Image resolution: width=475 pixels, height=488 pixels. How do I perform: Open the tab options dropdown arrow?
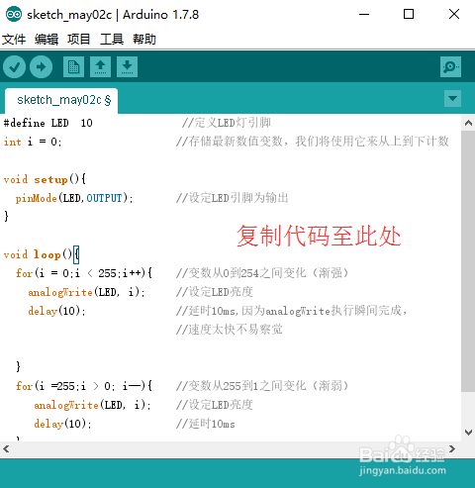[452, 98]
